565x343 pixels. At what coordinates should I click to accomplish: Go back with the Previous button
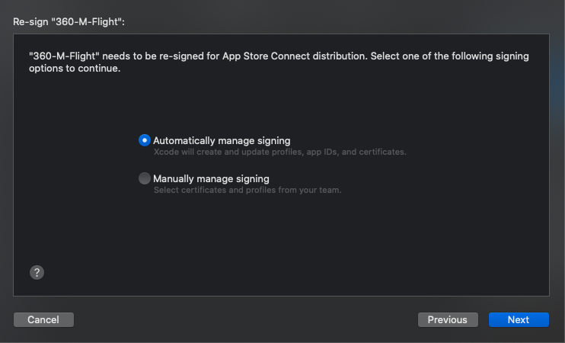point(448,319)
